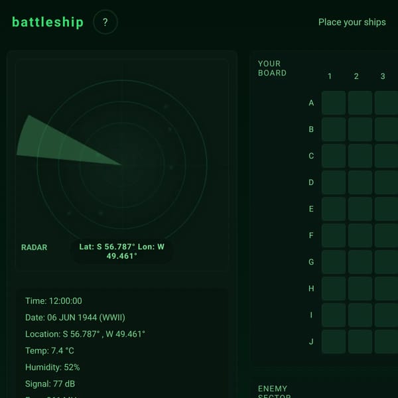Select cell A1 on your board
The height and width of the screenshot is (398, 398).
click(x=334, y=103)
